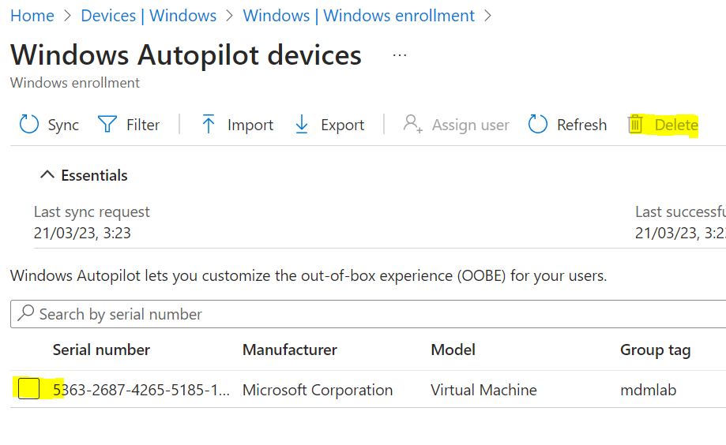Click the Export download arrow icon

(x=302, y=125)
